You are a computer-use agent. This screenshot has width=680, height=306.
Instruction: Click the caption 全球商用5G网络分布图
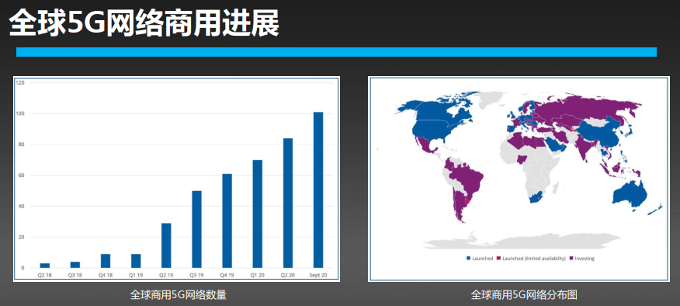(x=524, y=294)
